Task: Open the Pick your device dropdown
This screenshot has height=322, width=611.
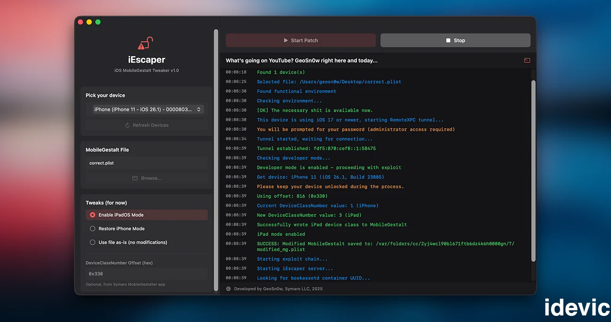Action: pos(147,109)
